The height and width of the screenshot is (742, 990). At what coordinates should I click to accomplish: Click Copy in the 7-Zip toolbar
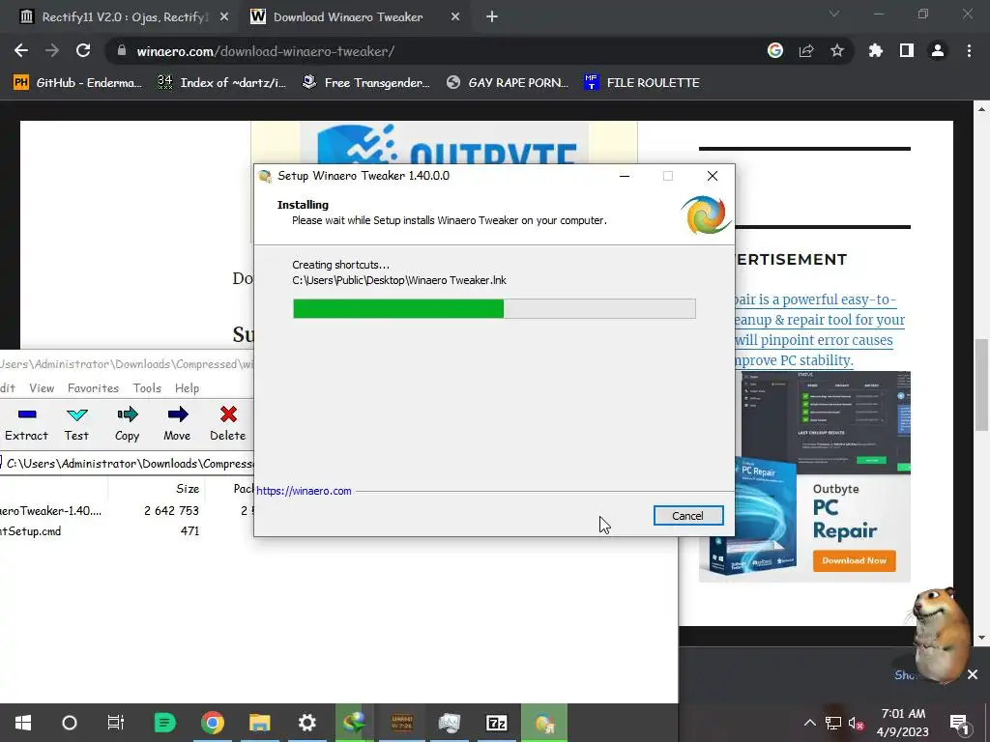click(127, 423)
